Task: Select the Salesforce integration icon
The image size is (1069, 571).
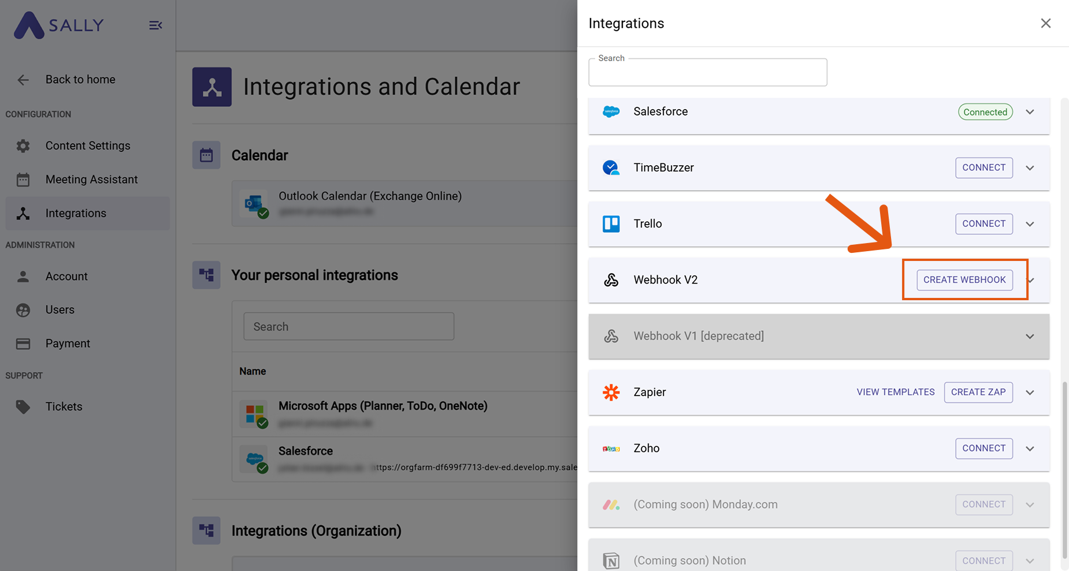Action: point(611,111)
